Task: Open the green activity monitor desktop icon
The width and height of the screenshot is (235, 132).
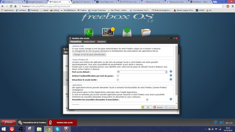Action: tap(89, 32)
